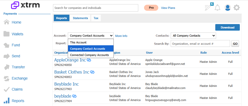
Task: Open the View Plans link
Action: coord(168,8)
